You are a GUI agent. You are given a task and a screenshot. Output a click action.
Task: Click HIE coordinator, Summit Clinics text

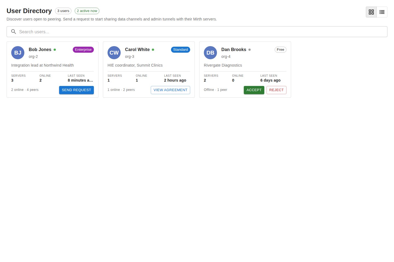[135, 65]
